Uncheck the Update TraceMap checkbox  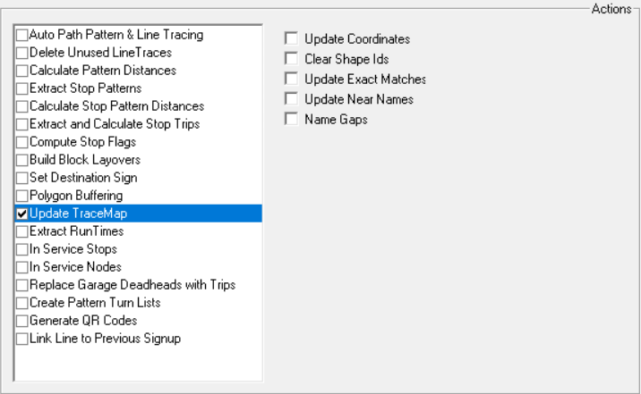[x=22, y=214]
